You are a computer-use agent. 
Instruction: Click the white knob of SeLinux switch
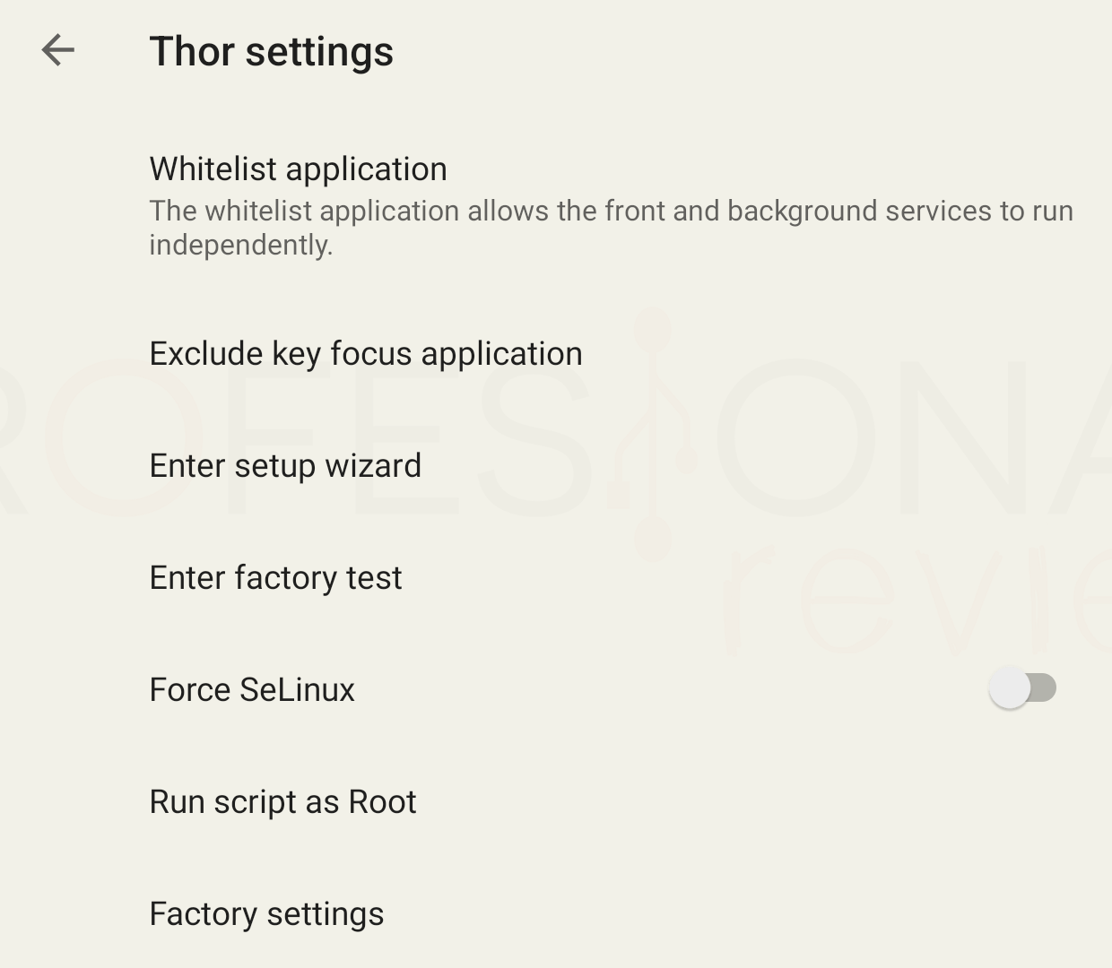pos(1010,688)
